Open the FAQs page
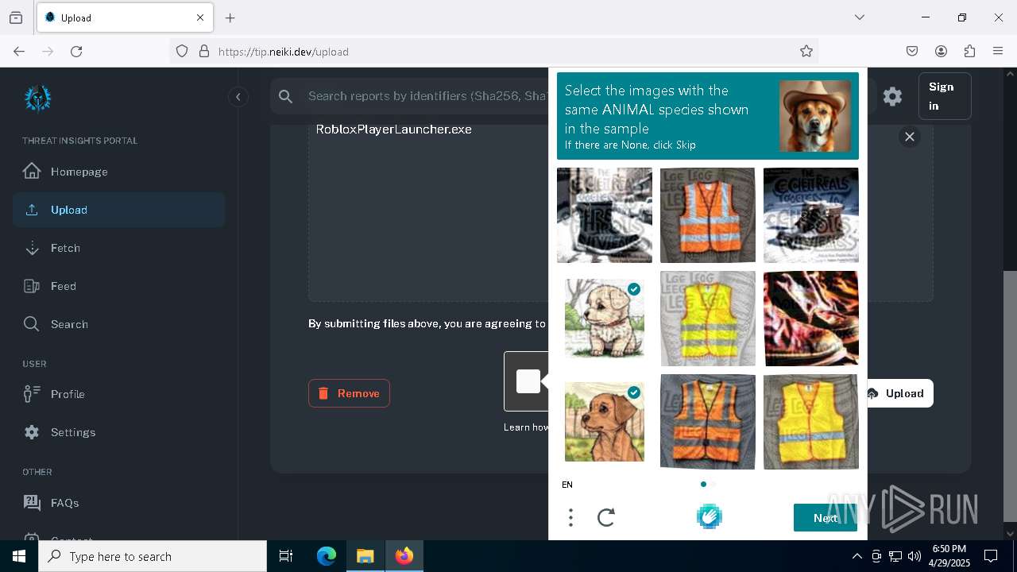This screenshot has height=572, width=1017. click(119, 503)
